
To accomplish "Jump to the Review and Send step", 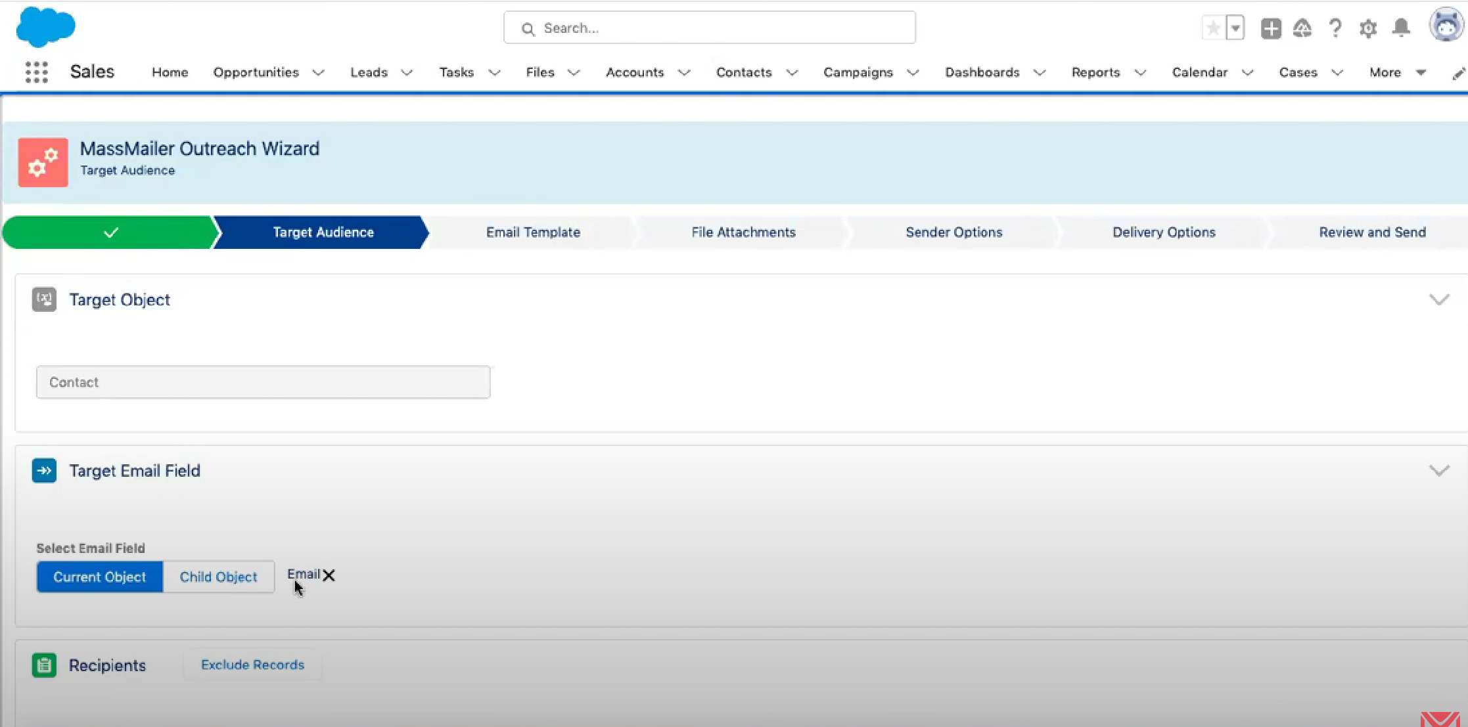I will (x=1372, y=232).
